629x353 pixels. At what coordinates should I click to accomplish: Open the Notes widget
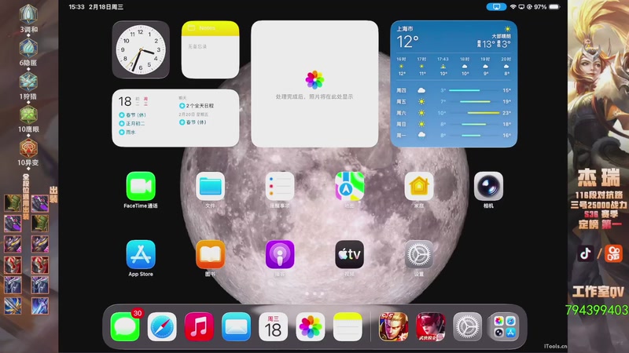tap(210, 49)
